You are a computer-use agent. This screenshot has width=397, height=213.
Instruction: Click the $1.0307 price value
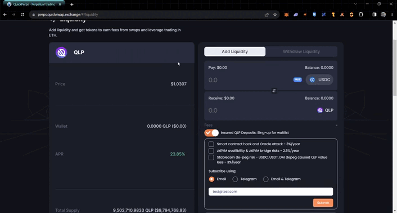pos(178,84)
